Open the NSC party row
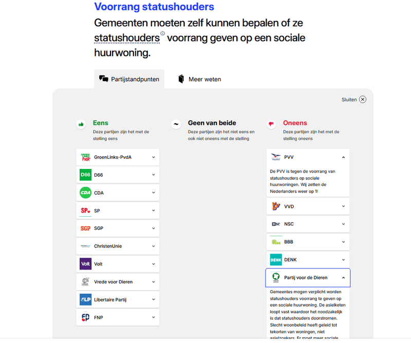 pos(308,224)
